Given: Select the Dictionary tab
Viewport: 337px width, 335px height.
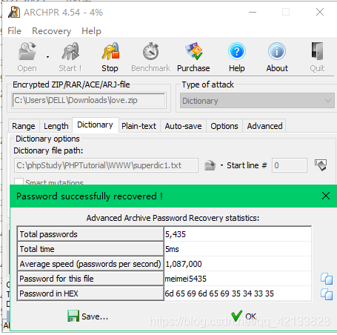Looking at the screenshot, I should coord(95,125).
